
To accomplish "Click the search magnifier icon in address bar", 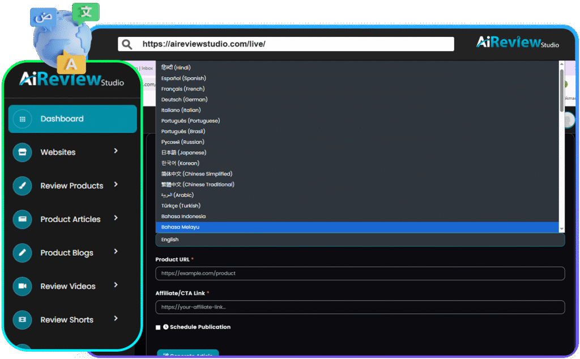I will click(127, 44).
